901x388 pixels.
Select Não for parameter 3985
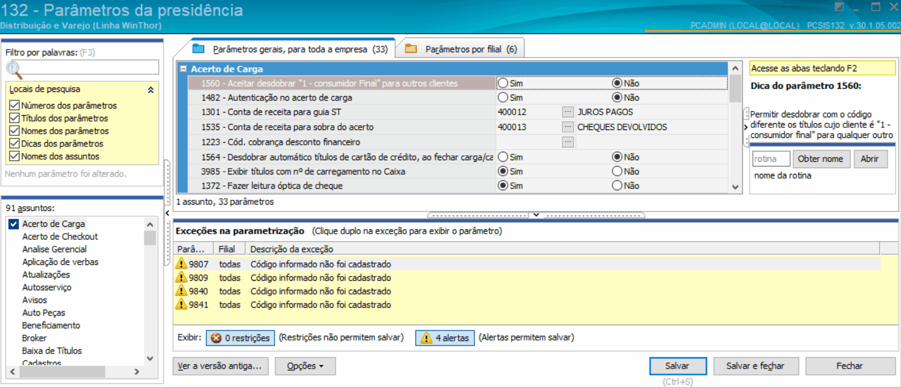pos(617,171)
